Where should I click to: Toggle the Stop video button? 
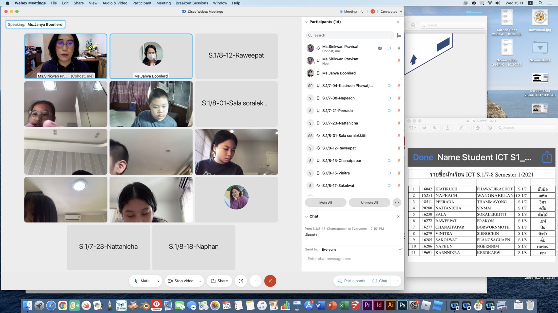click(181, 281)
